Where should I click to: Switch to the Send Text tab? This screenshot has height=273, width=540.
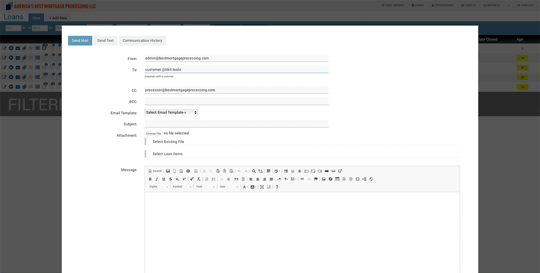click(x=106, y=40)
